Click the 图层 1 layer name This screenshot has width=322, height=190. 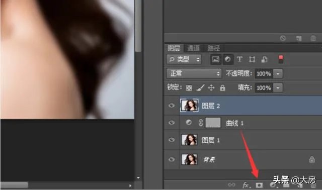[211, 140]
